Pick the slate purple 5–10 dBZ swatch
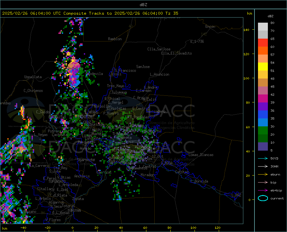 tap(263, 146)
